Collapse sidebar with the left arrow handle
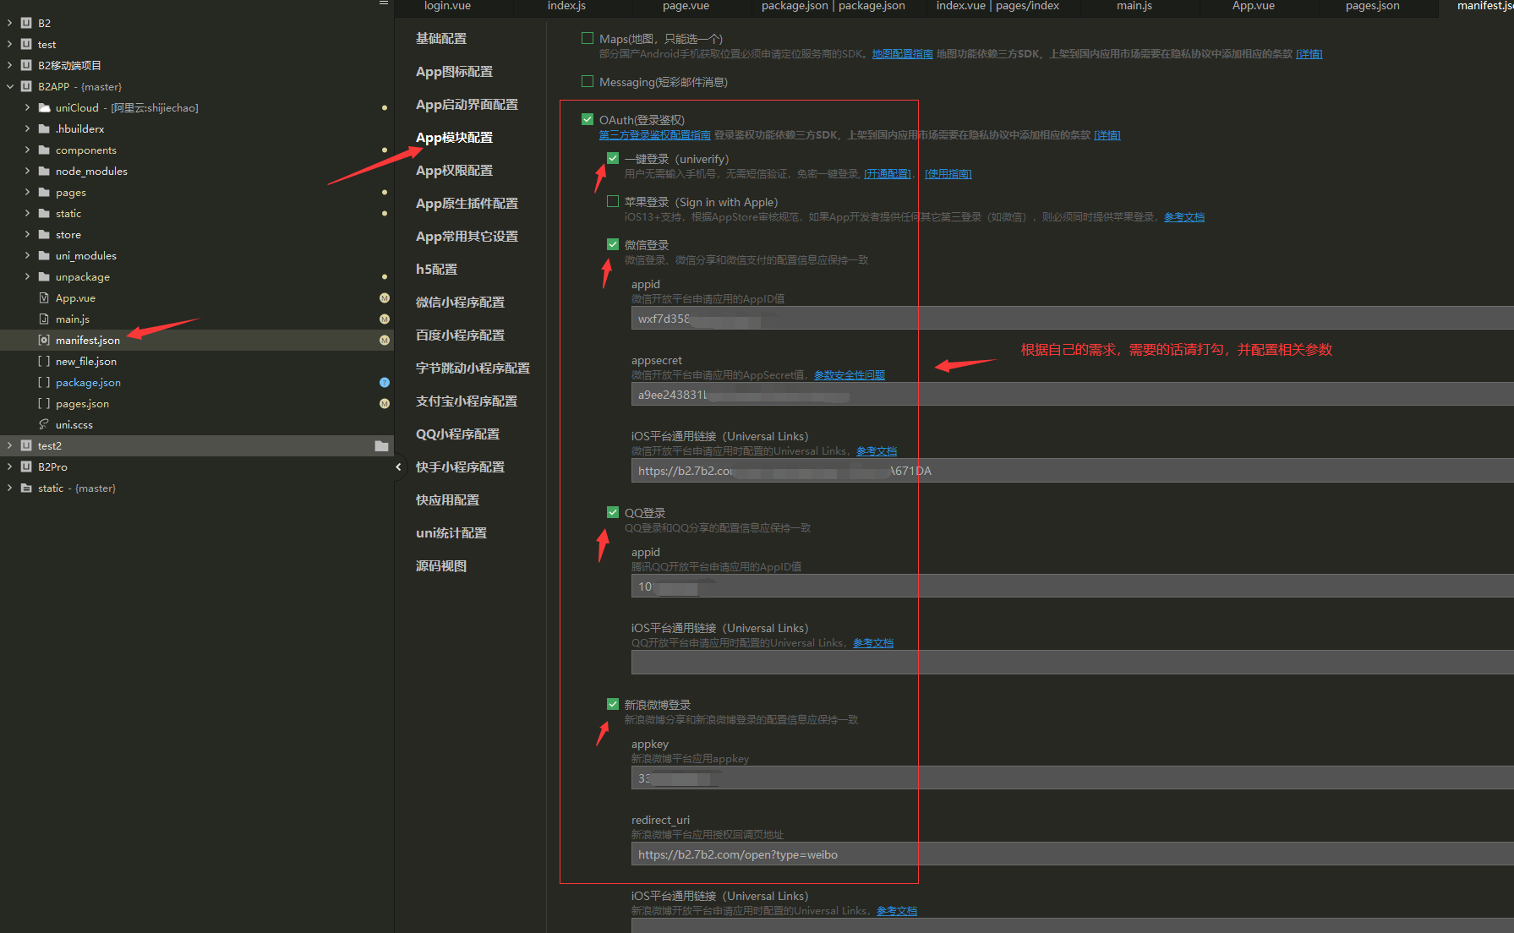This screenshot has width=1514, height=933. (399, 466)
